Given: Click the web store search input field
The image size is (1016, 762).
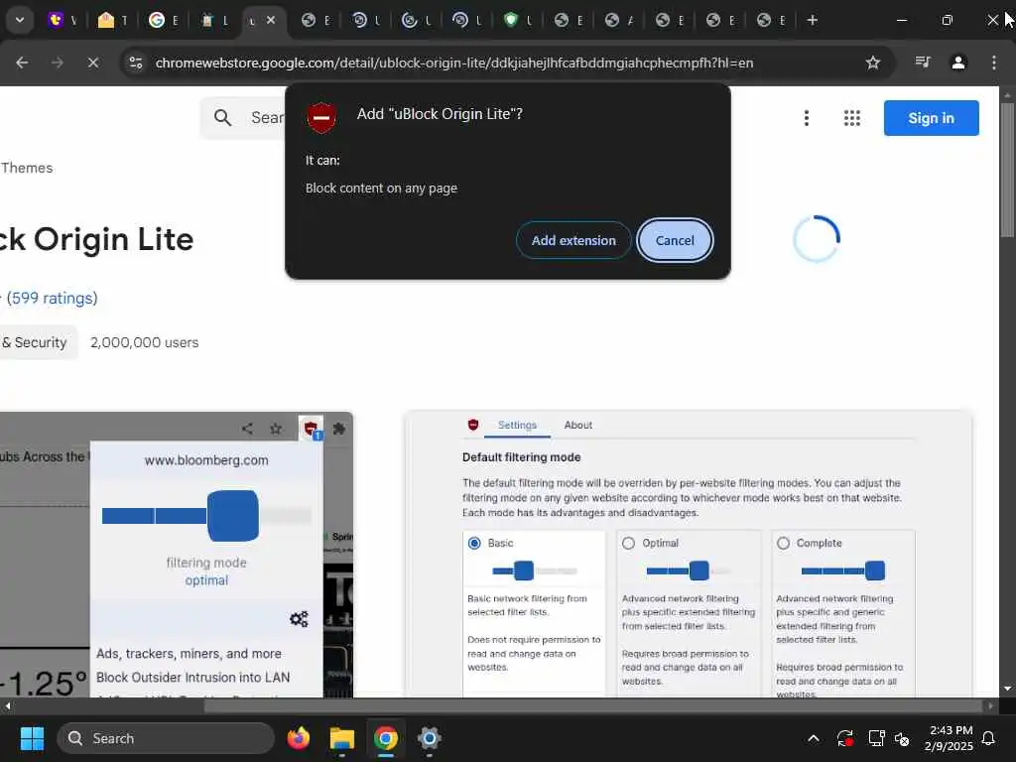Looking at the screenshot, I should click(267, 117).
